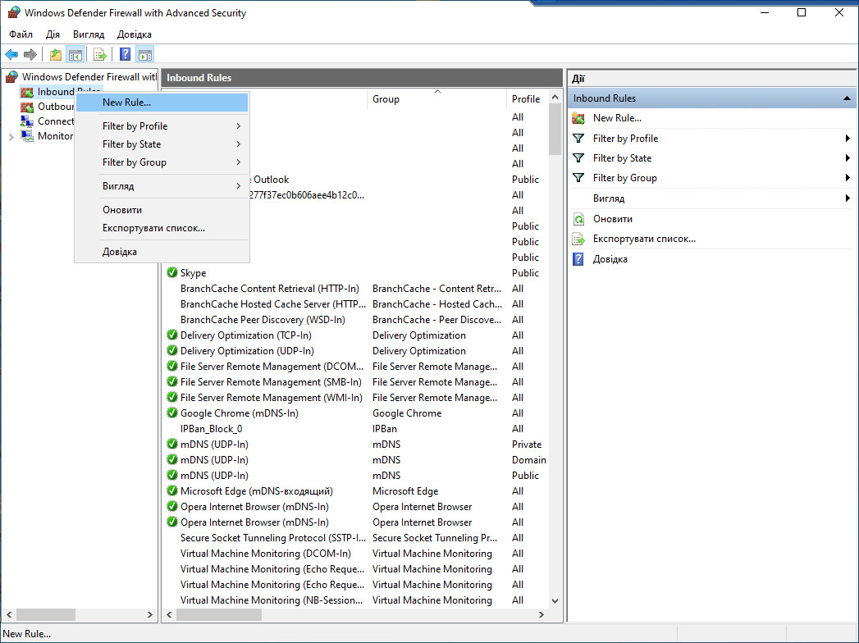Select the Virtual Machine Monitoring (DCOM-In) rule
This screenshot has width=859, height=643.
tap(266, 554)
